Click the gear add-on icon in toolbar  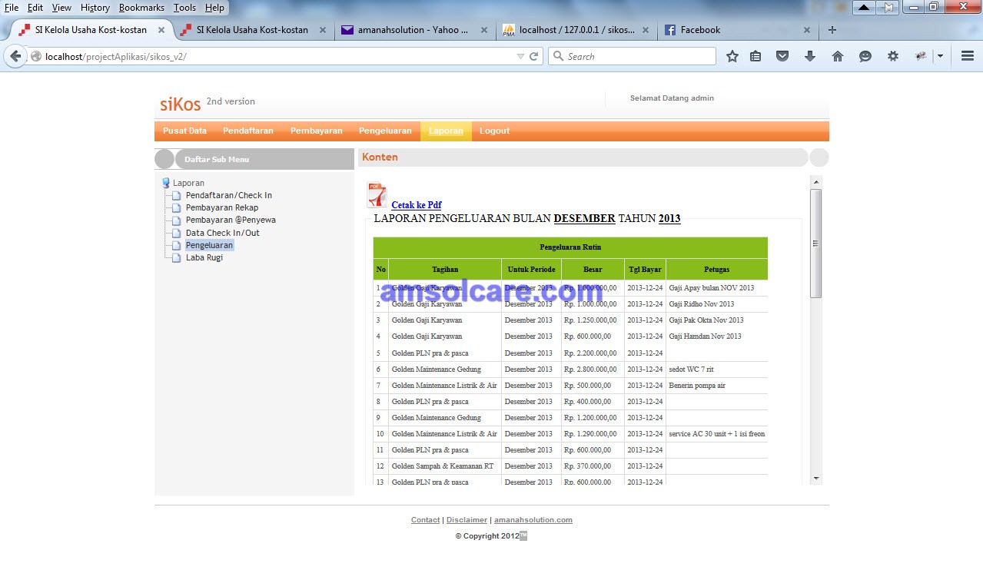tap(892, 56)
